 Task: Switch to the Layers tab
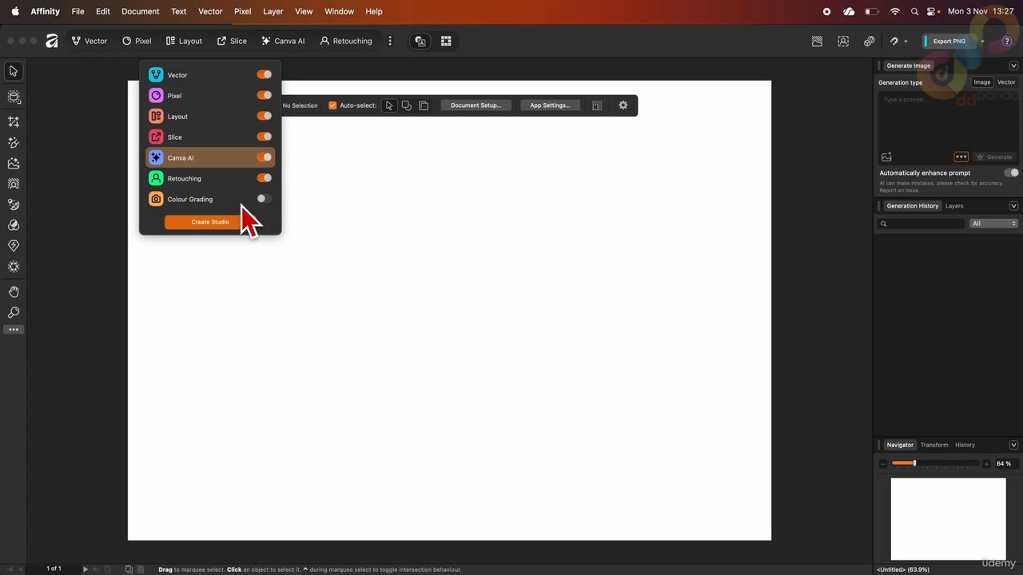pyautogui.click(x=954, y=206)
